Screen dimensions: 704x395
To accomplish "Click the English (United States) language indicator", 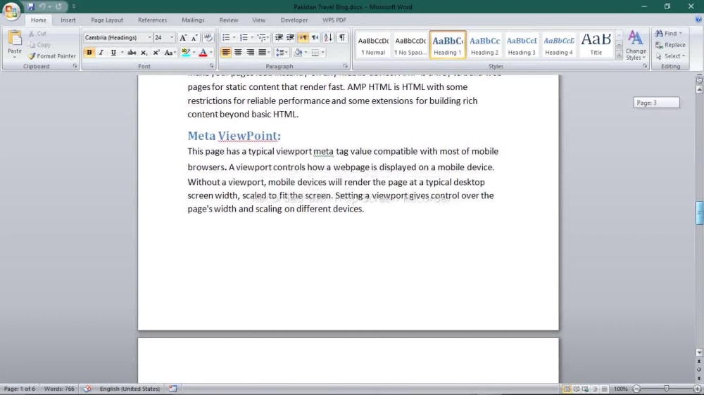I will coord(130,389).
